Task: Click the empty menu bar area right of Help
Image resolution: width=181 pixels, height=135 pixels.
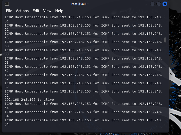Action: click(x=116, y=11)
